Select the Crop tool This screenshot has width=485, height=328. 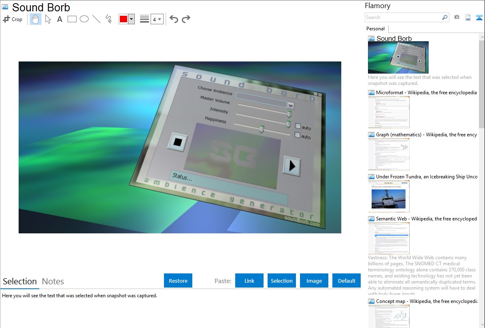click(13, 19)
